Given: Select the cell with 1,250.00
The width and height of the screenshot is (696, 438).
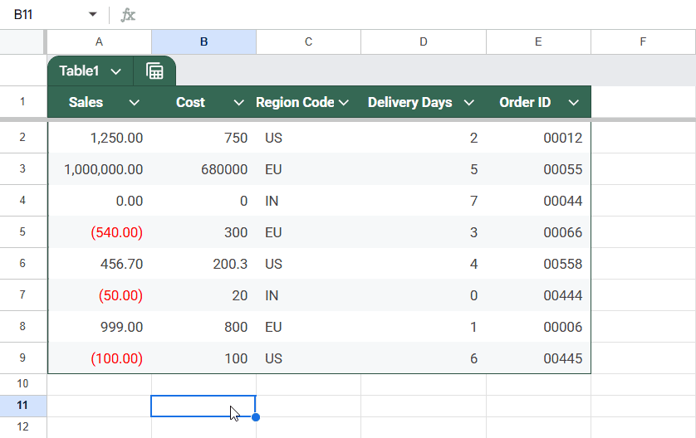Looking at the screenshot, I should (x=100, y=138).
